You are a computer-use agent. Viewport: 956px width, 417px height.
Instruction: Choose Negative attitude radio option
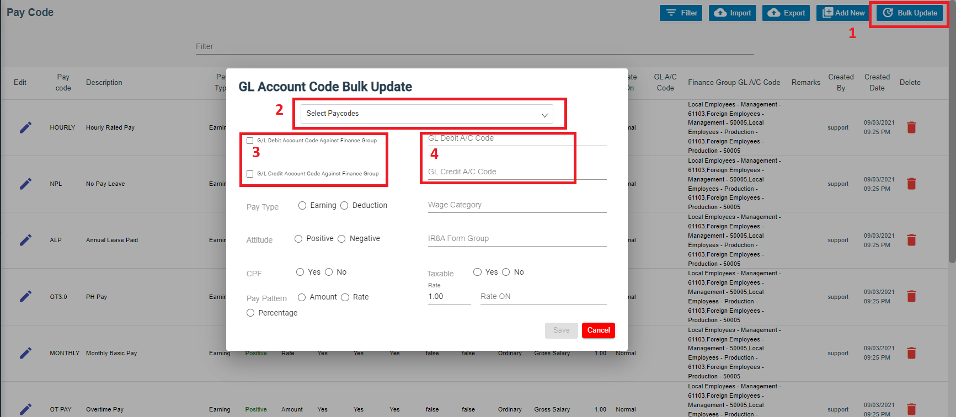pos(341,239)
